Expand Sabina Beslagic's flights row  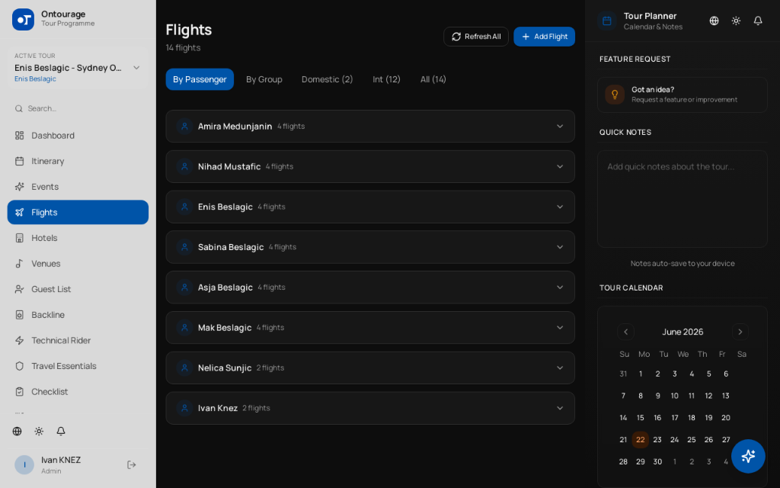click(560, 247)
